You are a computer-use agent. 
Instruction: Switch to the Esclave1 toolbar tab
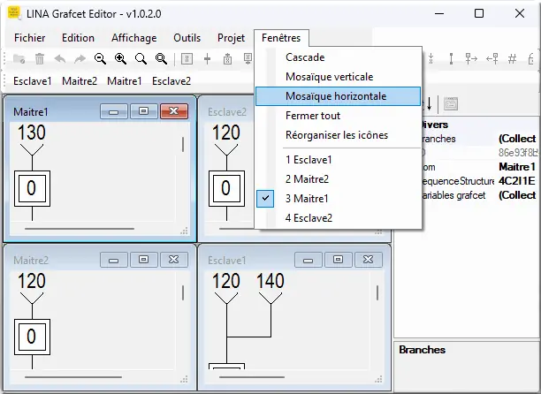click(33, 81)
